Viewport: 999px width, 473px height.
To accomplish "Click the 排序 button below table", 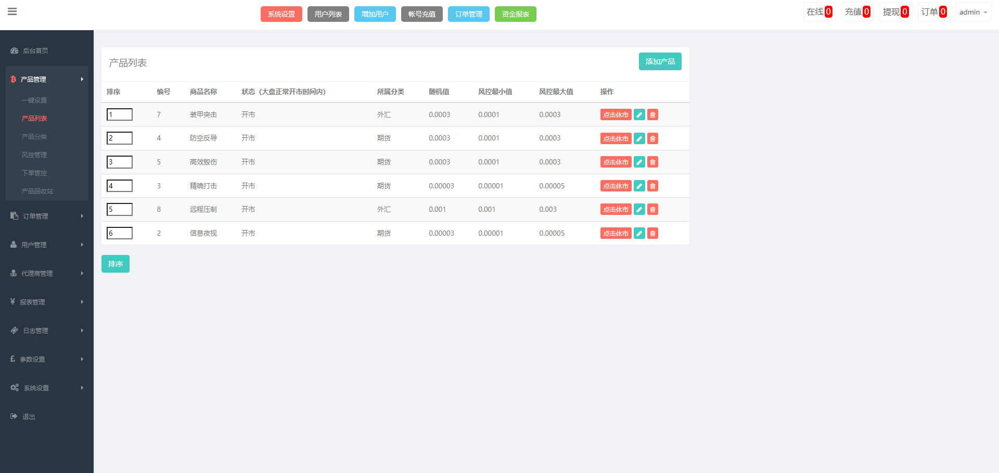I will (116, 264).
